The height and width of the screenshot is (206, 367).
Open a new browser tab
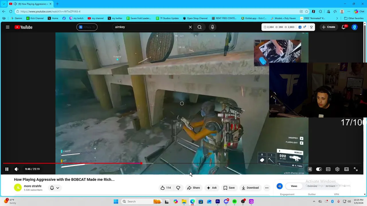[57, 4]
